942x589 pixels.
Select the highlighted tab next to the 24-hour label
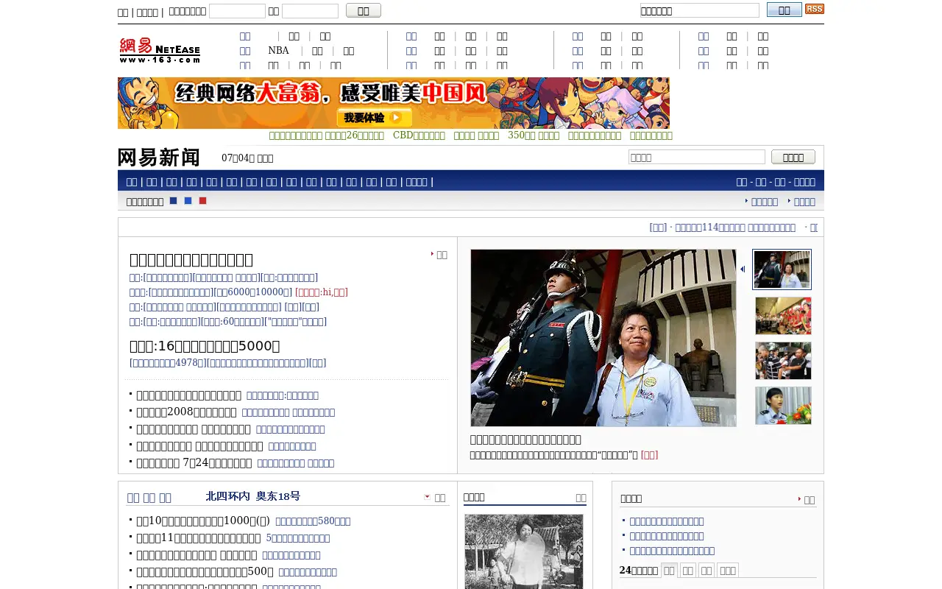point(669,571)
